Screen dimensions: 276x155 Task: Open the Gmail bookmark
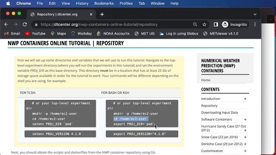click(12, 34)
